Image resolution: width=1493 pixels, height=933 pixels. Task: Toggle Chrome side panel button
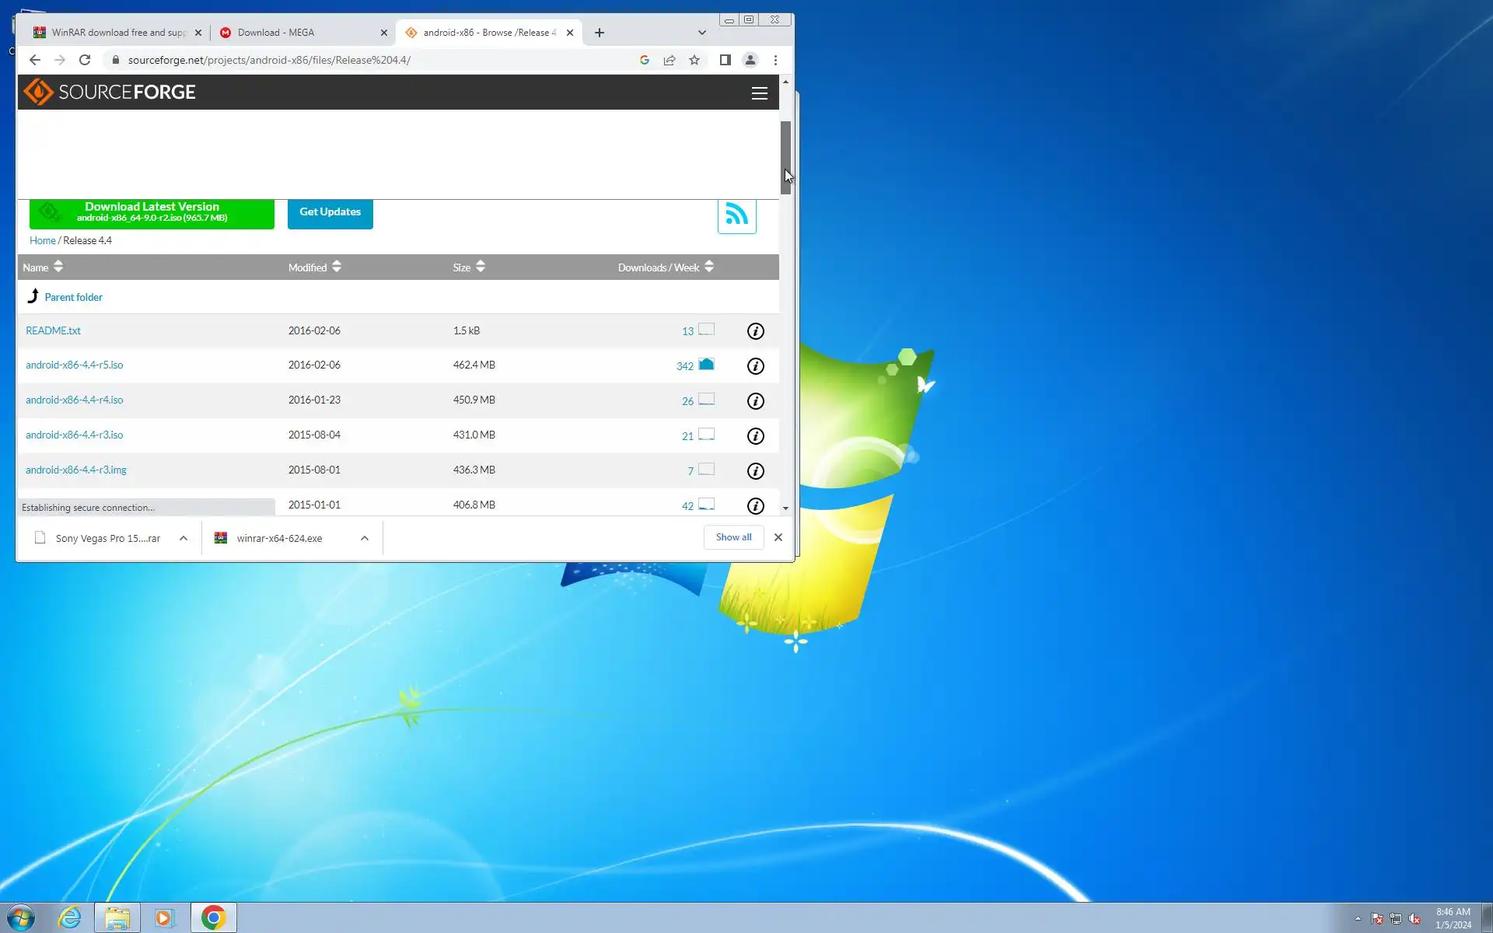(725, 60)
